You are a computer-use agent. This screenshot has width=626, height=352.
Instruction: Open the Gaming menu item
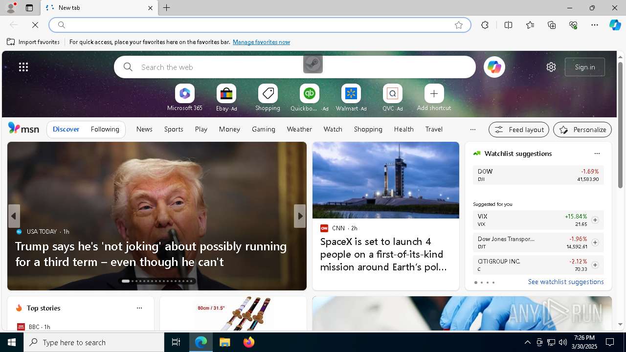[x=264, y=129]
